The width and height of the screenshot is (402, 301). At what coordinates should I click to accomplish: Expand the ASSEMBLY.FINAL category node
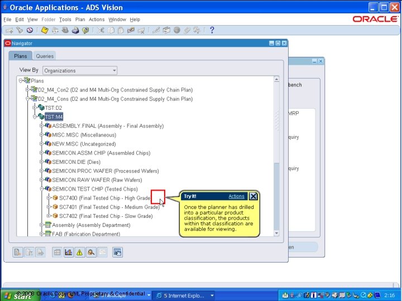pos(41,125)
